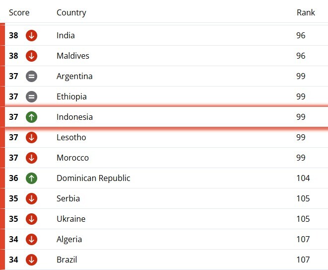Click Ethiopia's gray unchanged icon

point(31,96)
